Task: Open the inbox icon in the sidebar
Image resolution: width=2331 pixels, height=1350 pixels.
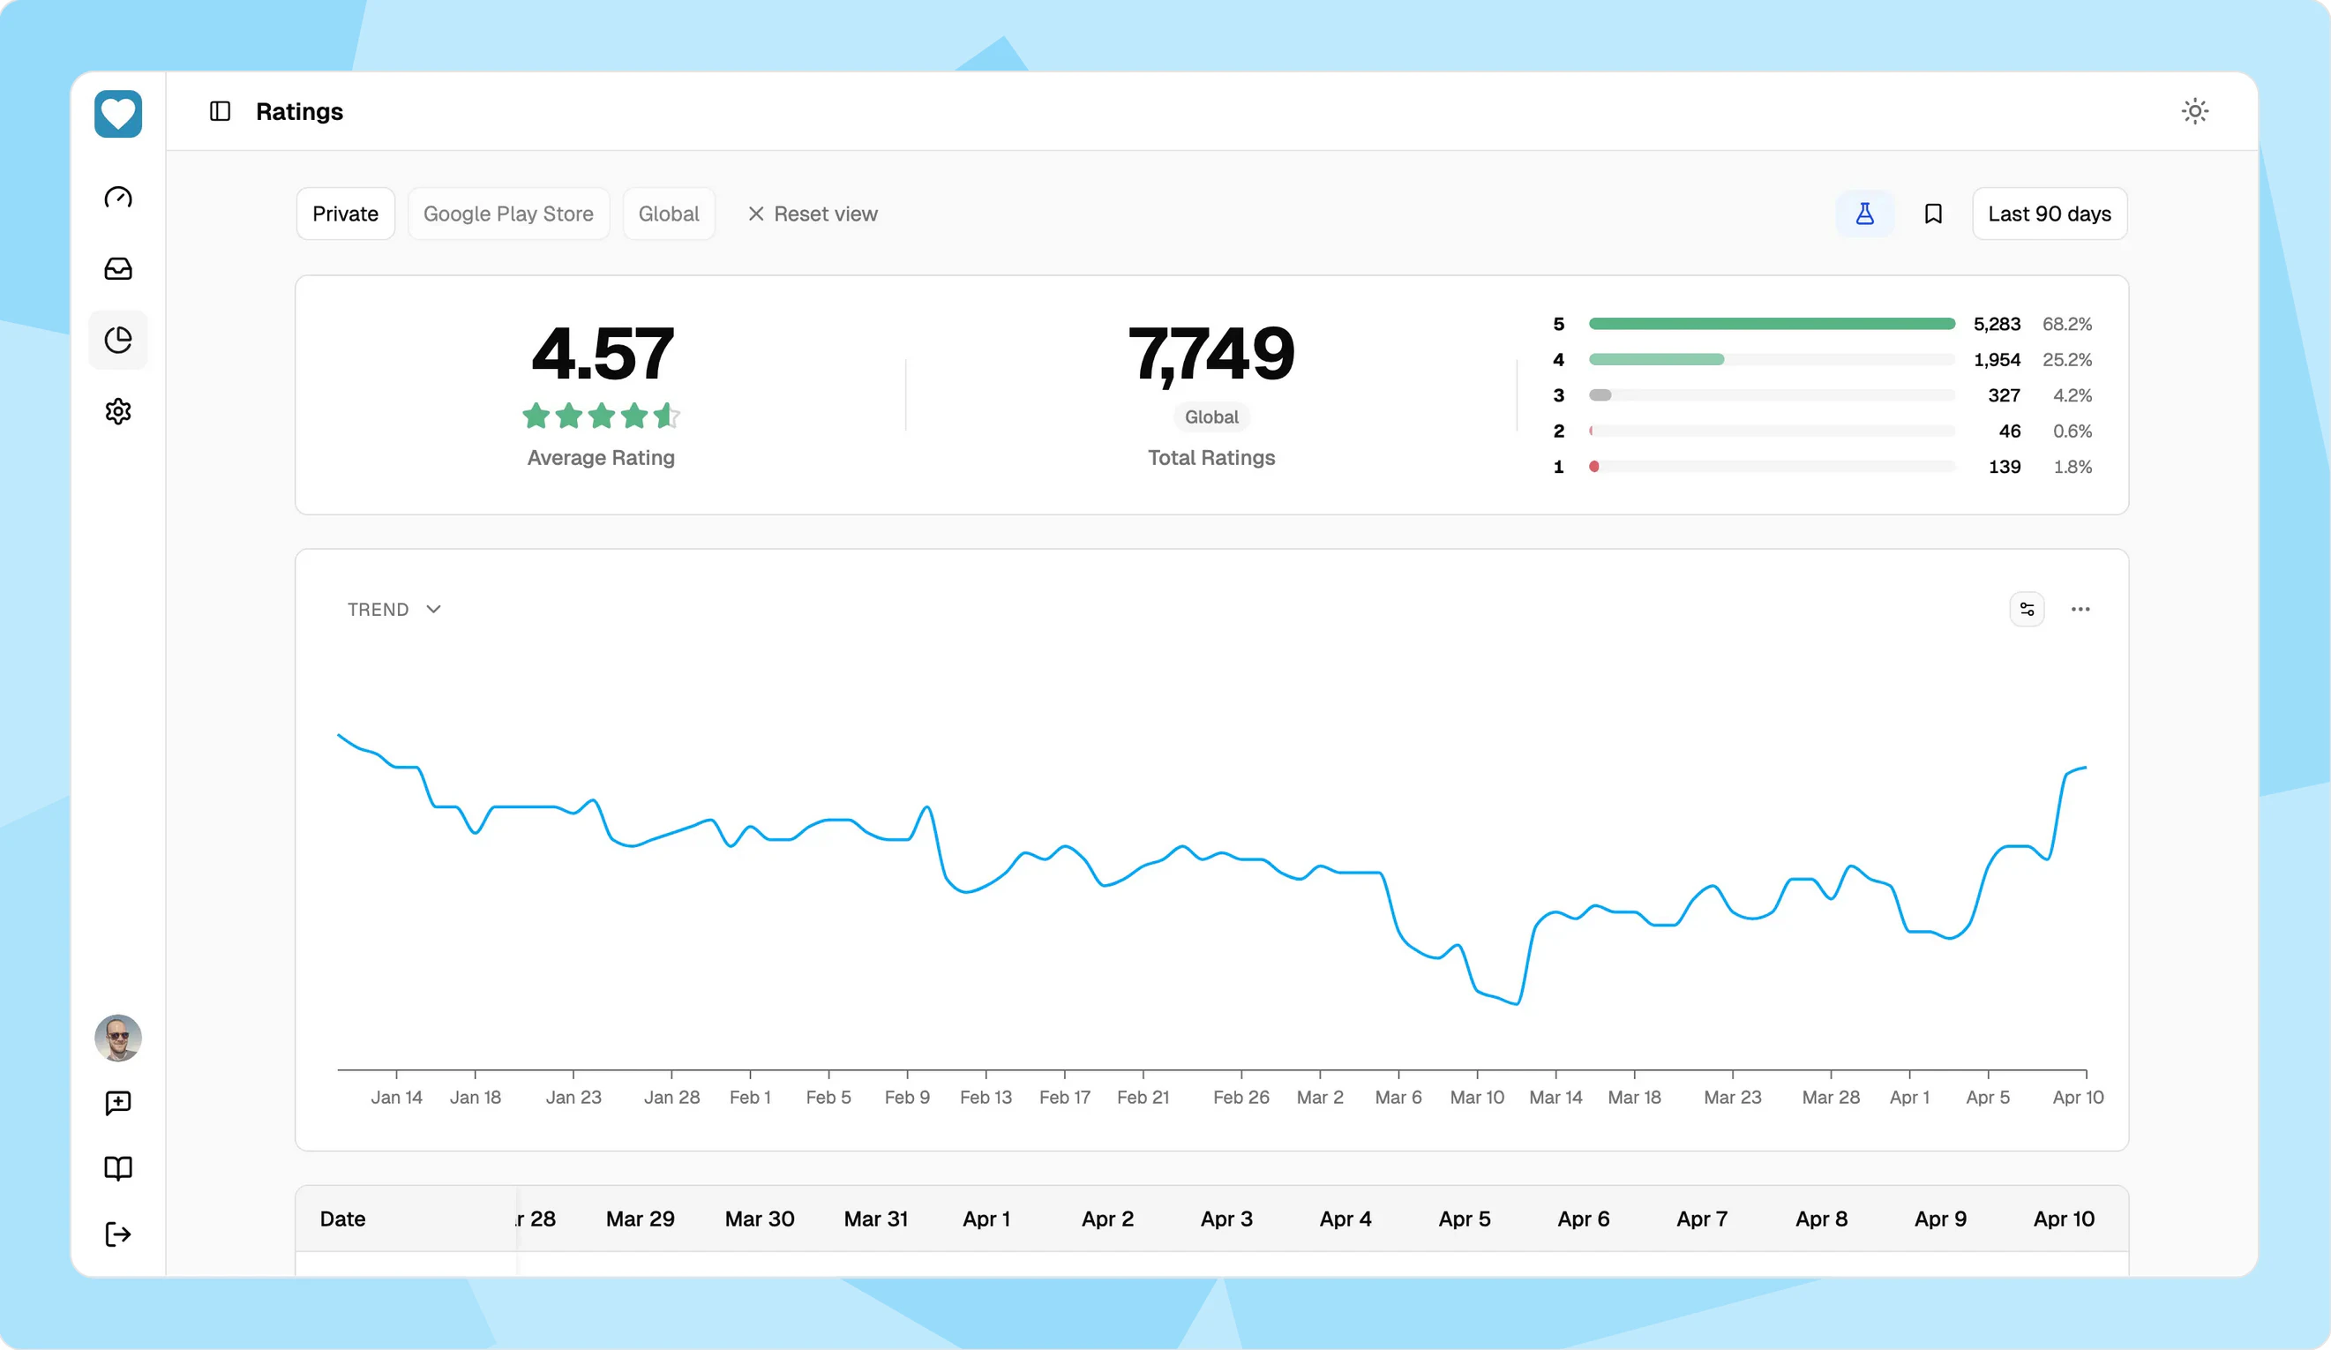Action: pos(117,269)
